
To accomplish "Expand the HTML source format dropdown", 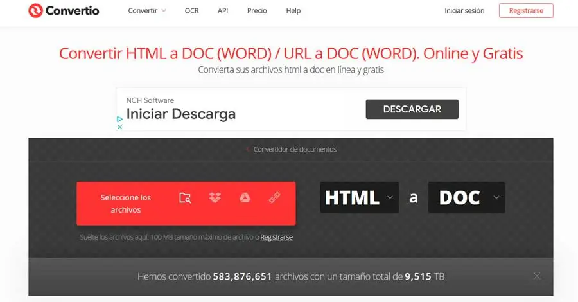I will 360,197.
